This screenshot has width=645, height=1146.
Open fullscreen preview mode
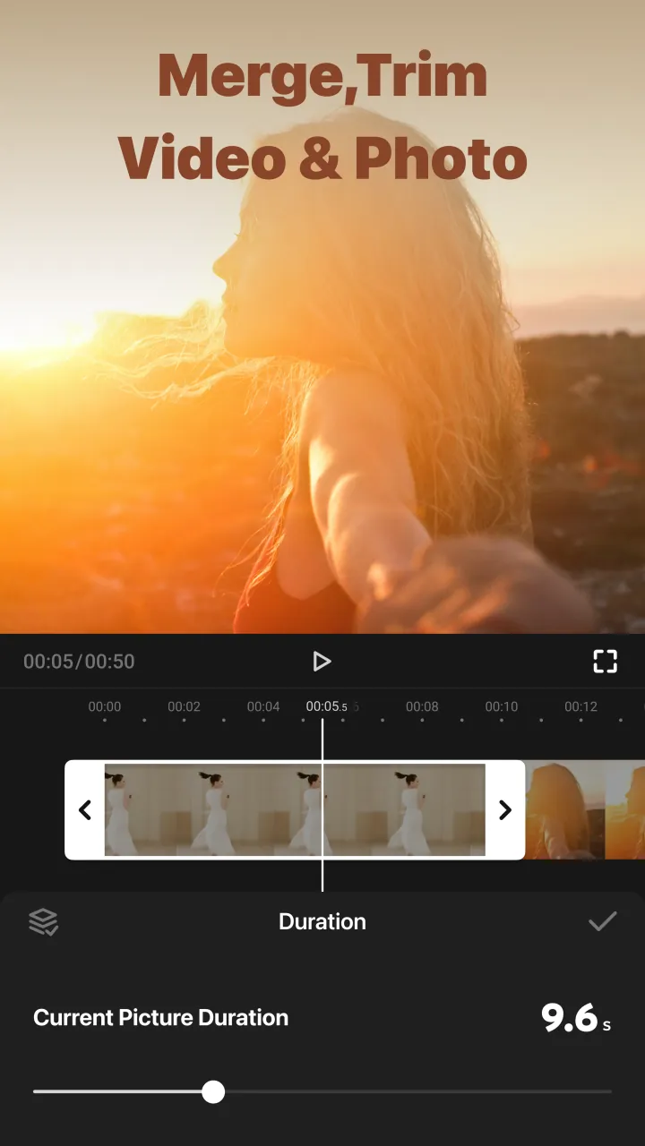click(606, 662)
